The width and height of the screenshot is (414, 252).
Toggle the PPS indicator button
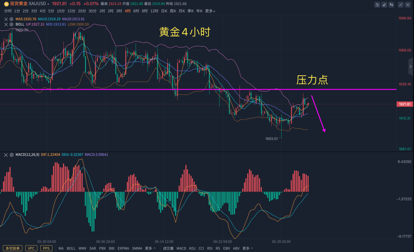[x=46, y=248]
